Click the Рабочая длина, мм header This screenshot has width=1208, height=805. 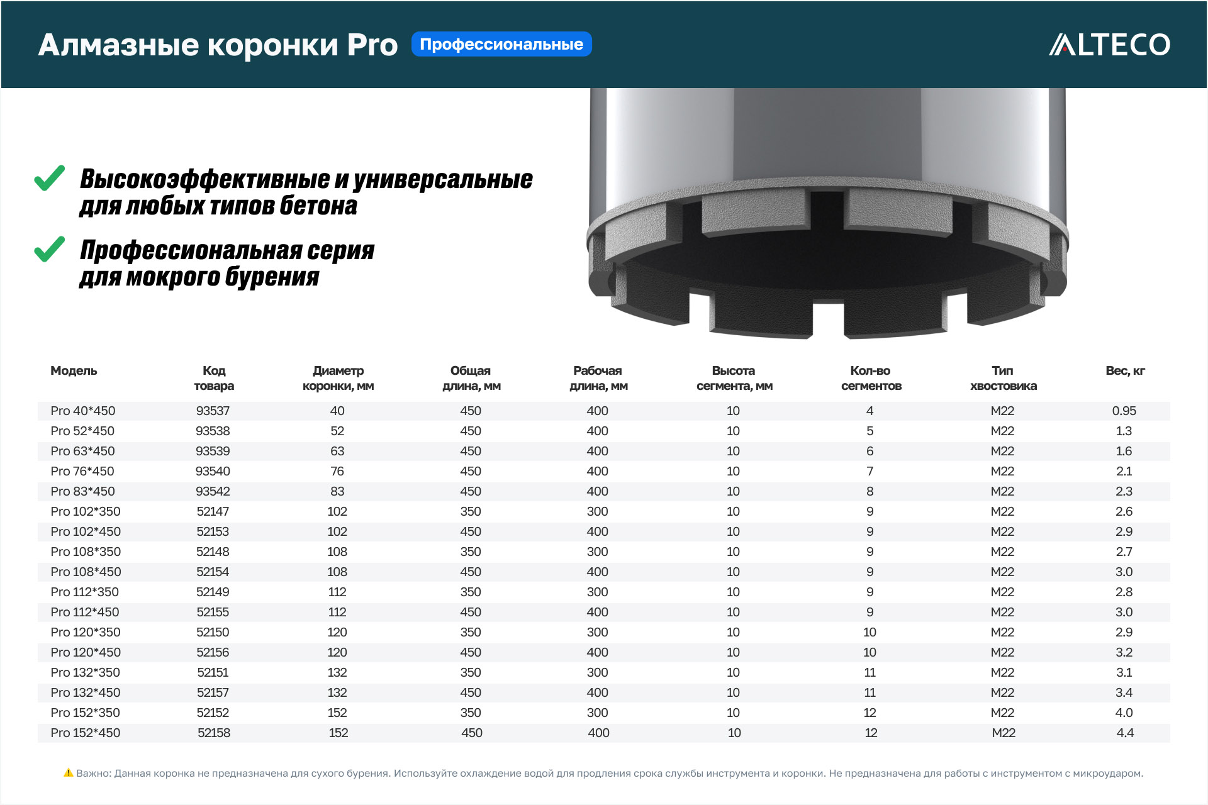click(x=598, y=378)
